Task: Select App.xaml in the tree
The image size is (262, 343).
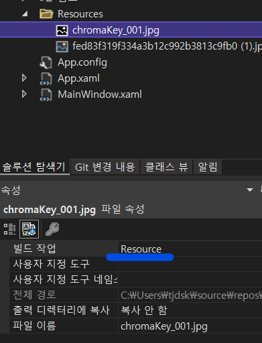Action: [78, 78]
